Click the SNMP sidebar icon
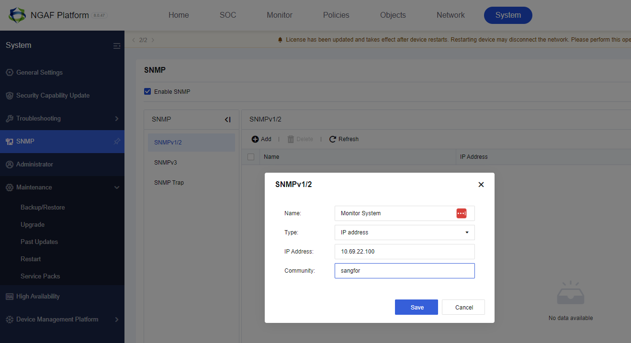Screen dimensions: 631x343 click(10, 142)
